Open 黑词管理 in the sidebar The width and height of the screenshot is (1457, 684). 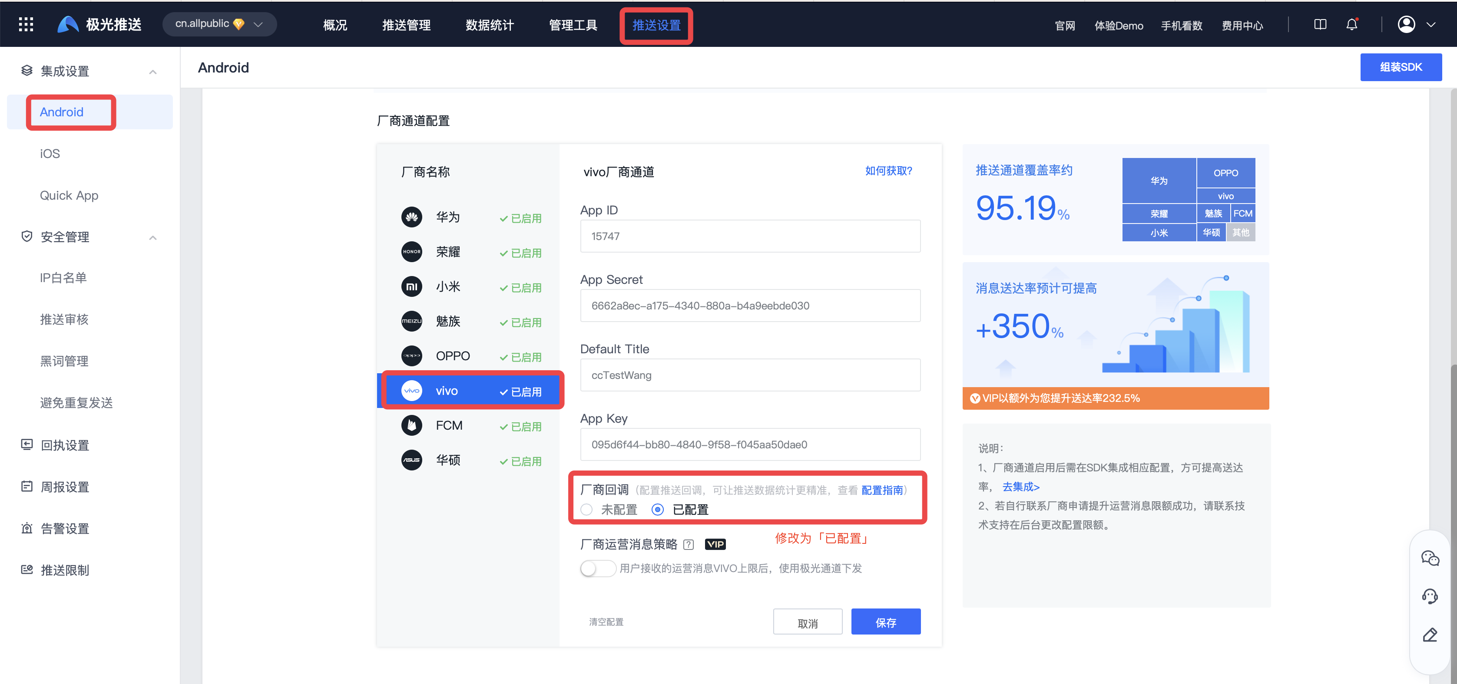pyautogui.click(x=64, y=361)
